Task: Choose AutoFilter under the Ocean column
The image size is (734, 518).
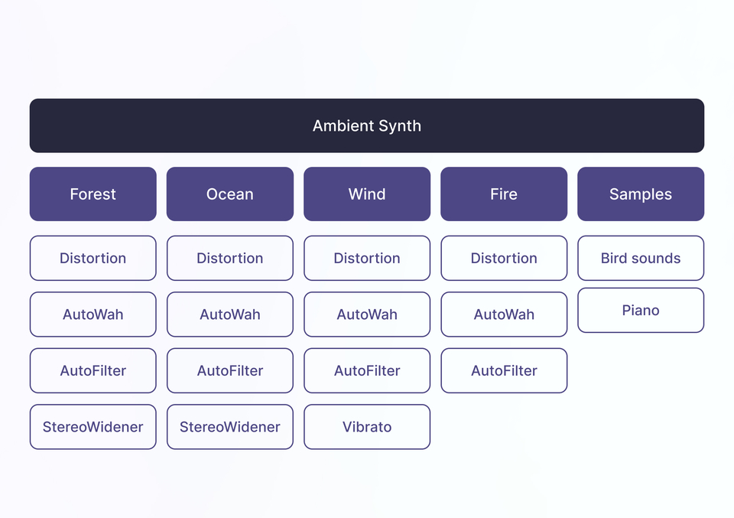Action: coord(229,371)
